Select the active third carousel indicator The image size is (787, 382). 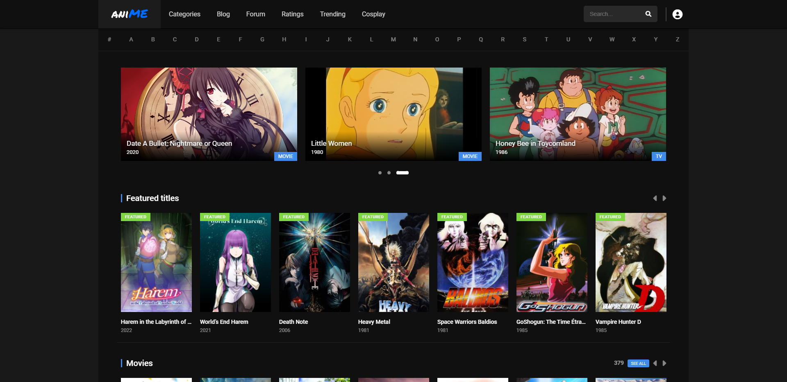coord(402,173)
